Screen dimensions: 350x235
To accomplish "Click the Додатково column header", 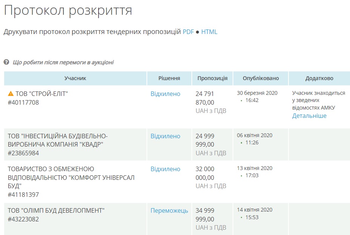I will pos(319,79).
